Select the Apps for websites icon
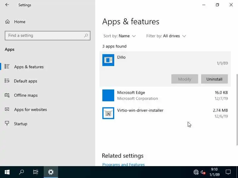238x178 pixels. (7, 109)
